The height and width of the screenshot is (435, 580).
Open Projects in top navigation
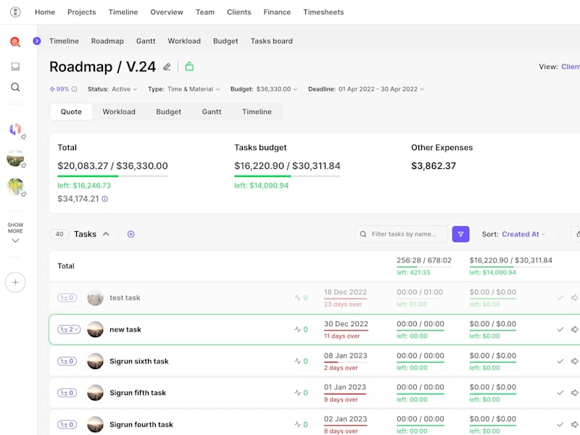pyautogui.click(x=82, y=12)
